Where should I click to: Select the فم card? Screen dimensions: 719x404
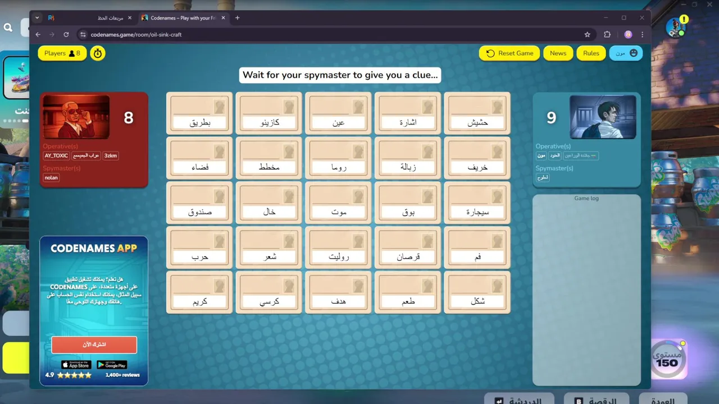(477, 247)
